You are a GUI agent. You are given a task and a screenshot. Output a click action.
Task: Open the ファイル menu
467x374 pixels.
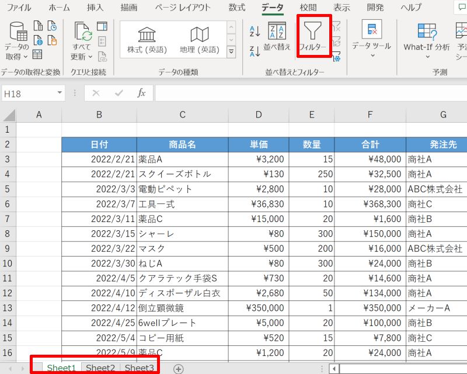19,8
